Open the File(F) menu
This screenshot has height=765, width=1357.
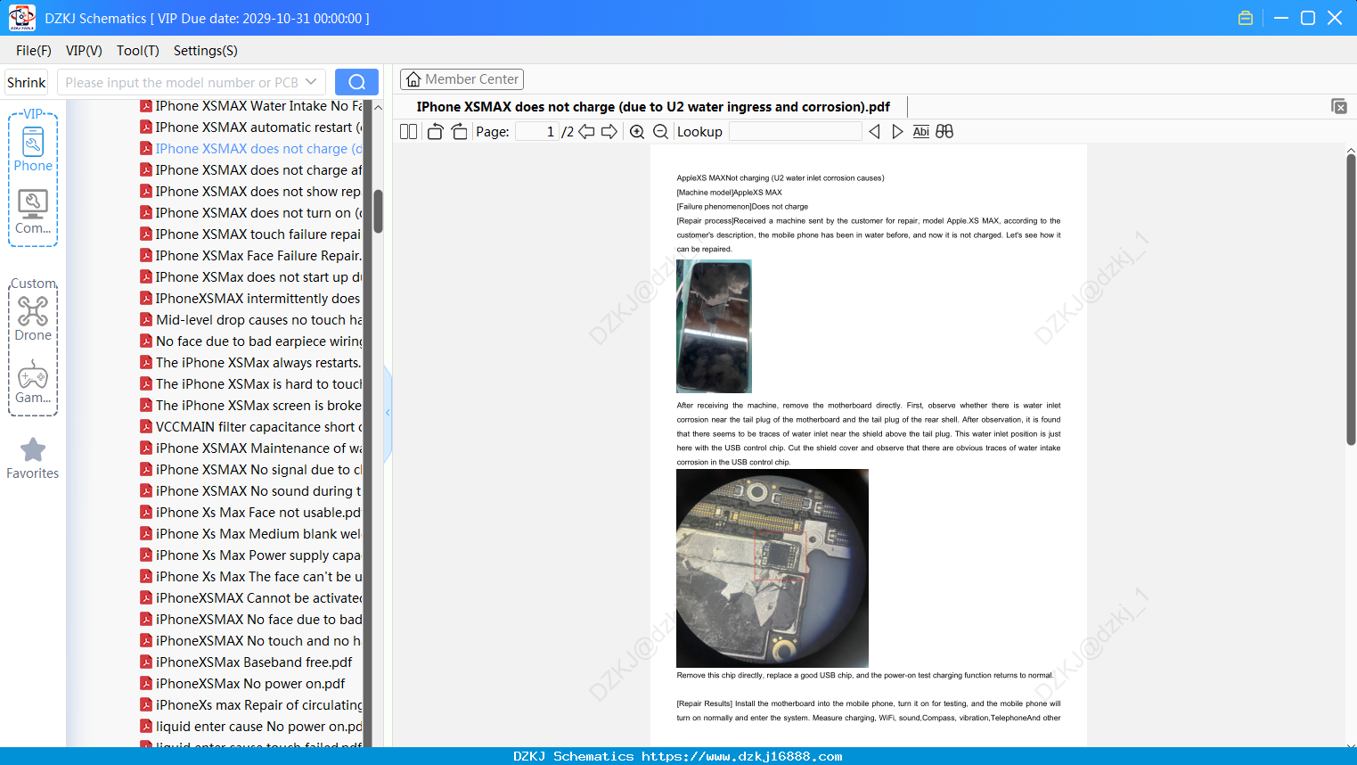(34, 51)
